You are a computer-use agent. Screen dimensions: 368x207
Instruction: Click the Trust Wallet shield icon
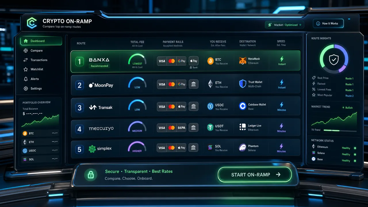click(243, 84)
